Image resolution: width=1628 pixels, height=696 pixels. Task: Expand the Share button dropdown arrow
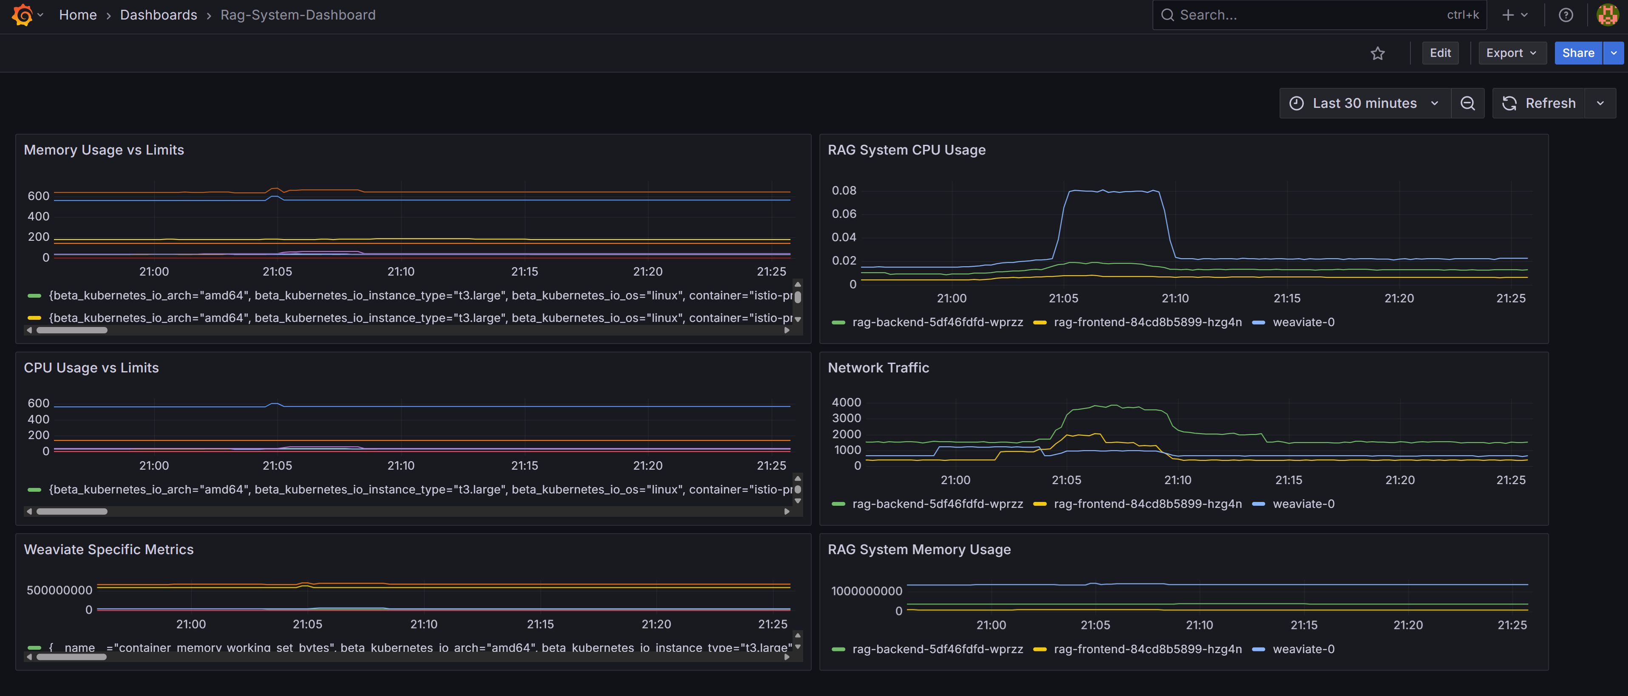(x=1614, y=53)
